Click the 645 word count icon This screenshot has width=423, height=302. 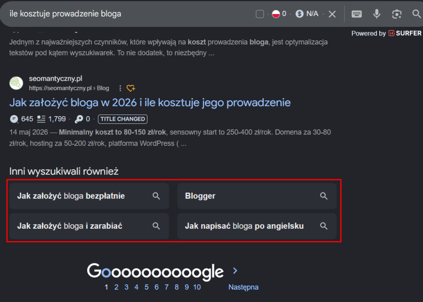coord(14,119)
